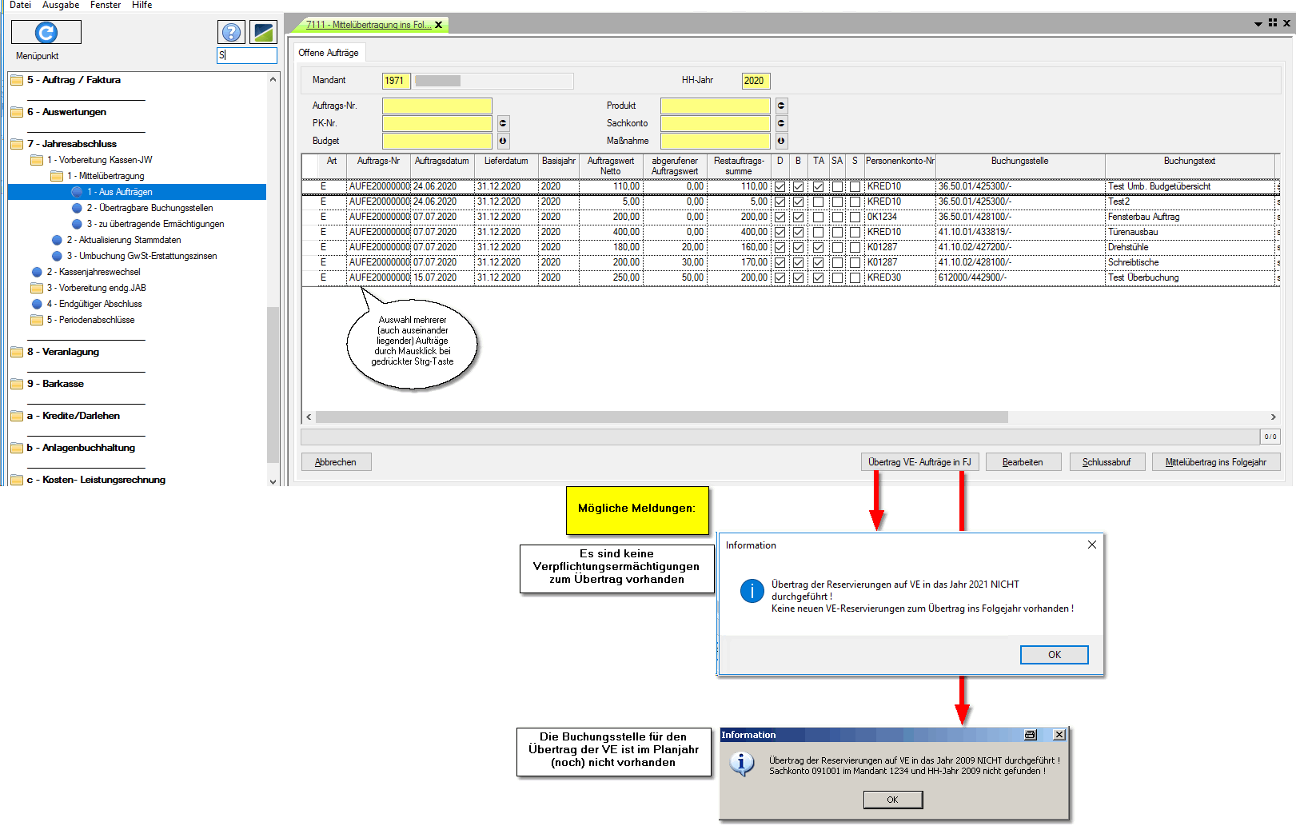Viewport: 1296px width, 826px height.
Task: Expand the 3 - Vorbereitung endg.JAB folder
Action: tap(37, 288)
